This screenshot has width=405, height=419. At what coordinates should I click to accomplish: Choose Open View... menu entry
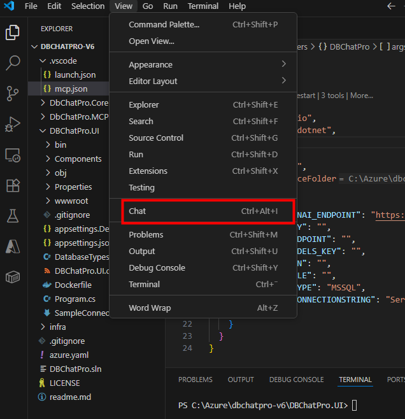coord(203,41)
